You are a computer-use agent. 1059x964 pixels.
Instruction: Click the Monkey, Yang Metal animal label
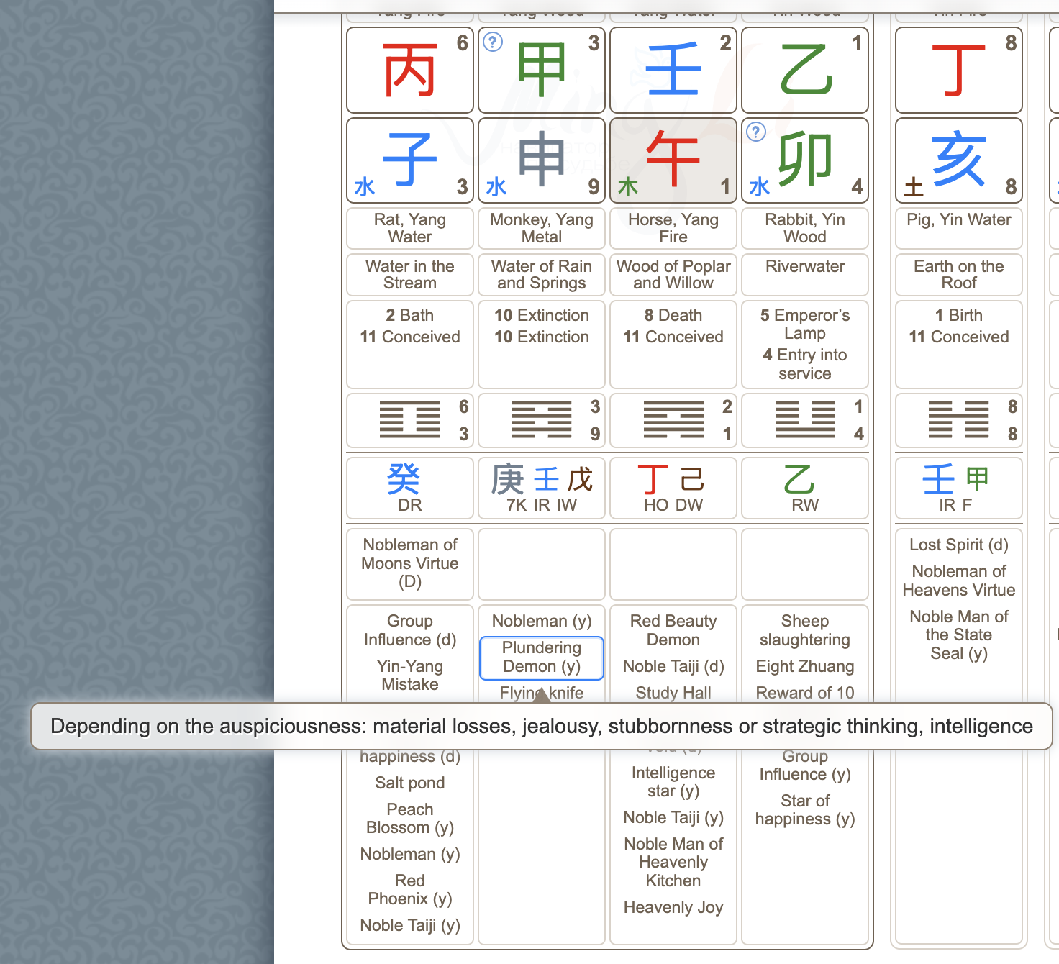(x=541, y=228)
